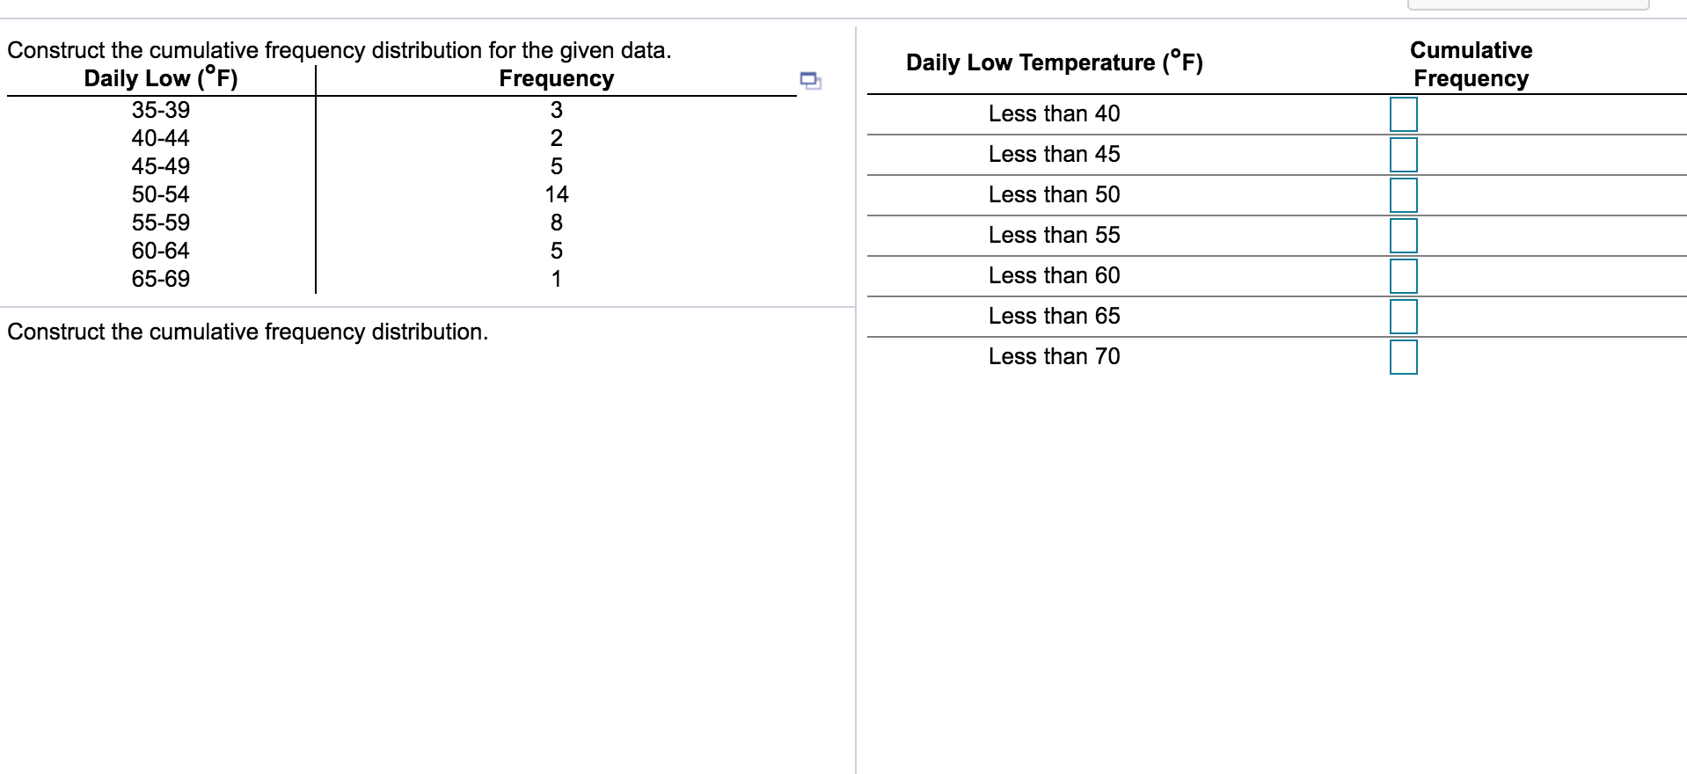Click the Frequency column header
The width and height of the screenshot is (1687, 774).
pos(555,78)
